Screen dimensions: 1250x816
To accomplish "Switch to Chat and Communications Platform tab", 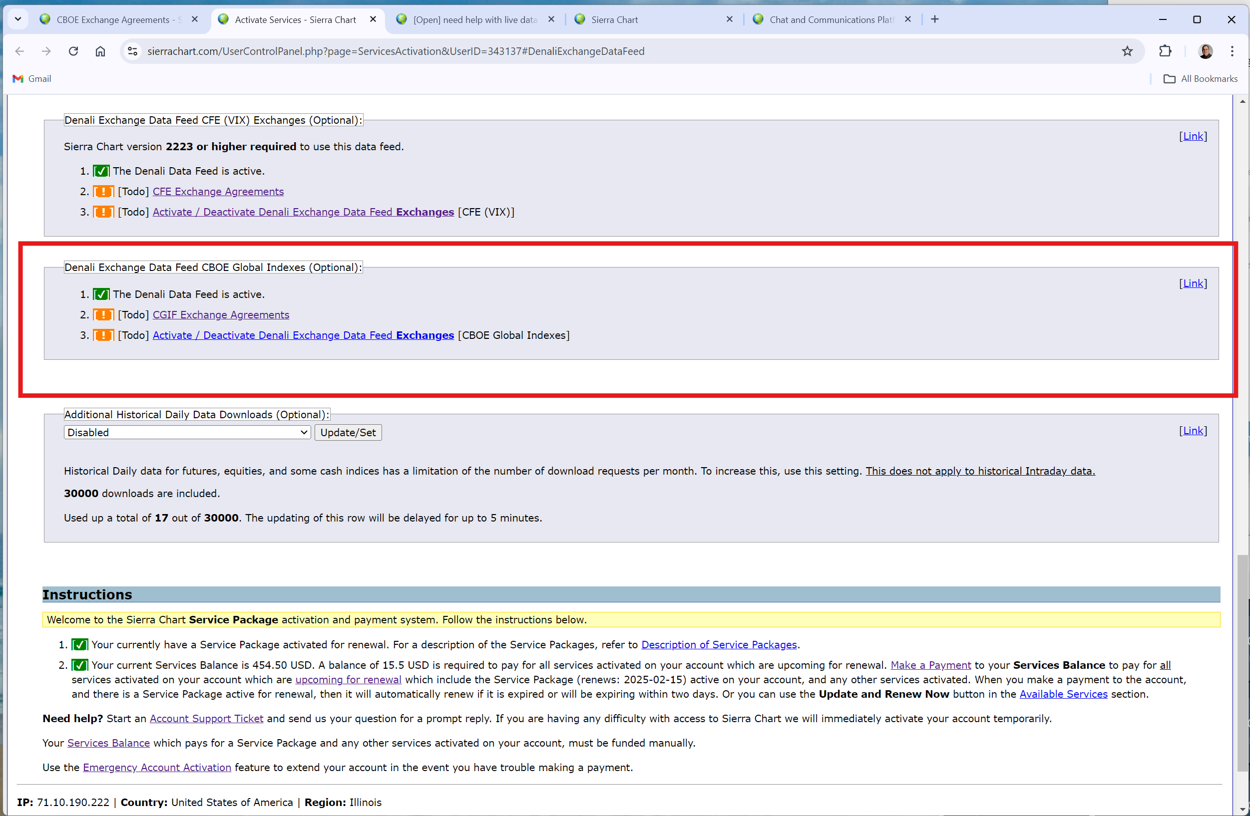I will point(830,19).
